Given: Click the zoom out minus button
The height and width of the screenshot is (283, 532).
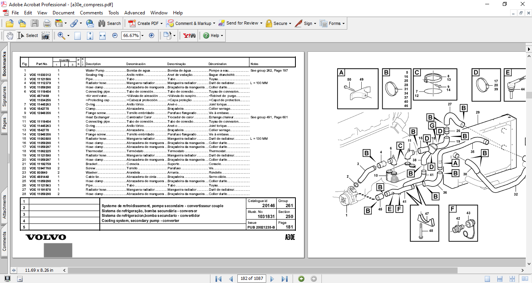Looking at the screenshot, I should (115, 35).
